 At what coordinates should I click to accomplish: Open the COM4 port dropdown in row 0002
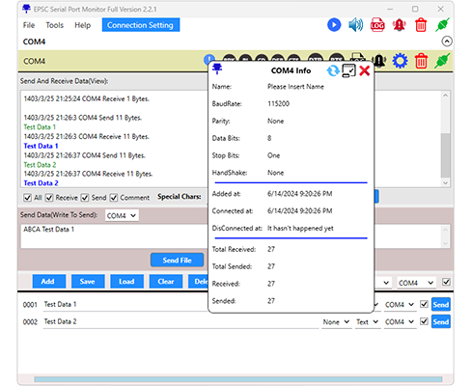(400, 322)
